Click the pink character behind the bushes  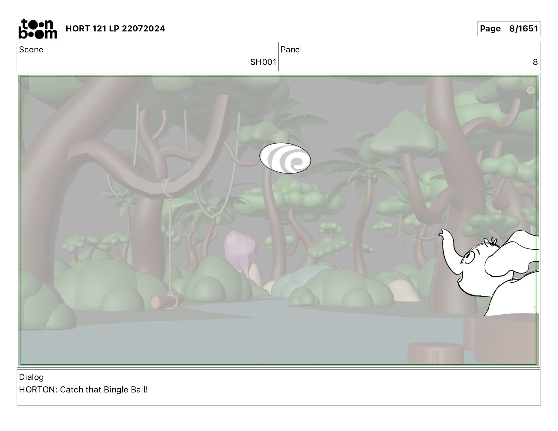(x=241, y=253)
